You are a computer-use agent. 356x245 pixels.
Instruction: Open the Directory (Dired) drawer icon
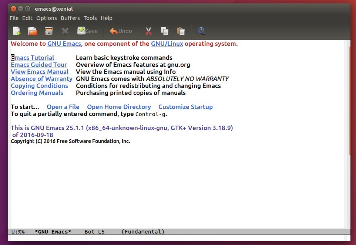[48, 31]
